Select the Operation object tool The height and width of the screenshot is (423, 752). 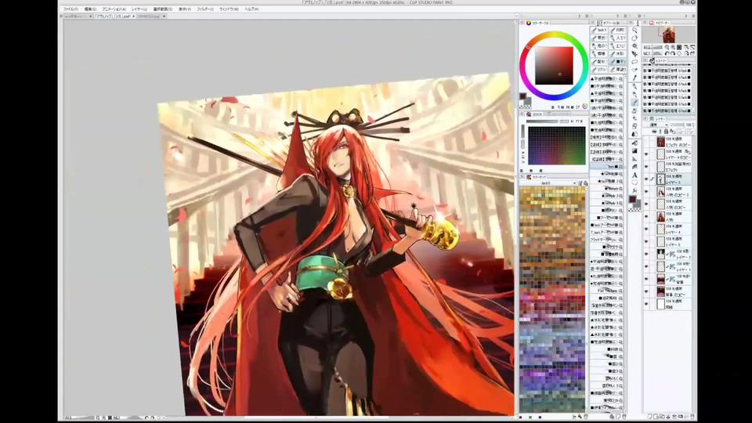click(634, 46)
